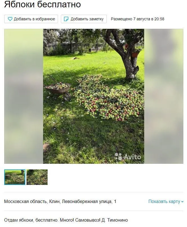Expand the map with Показать карту
The width and height of the screenshot is (187, 227).
(x=166, y=201)
